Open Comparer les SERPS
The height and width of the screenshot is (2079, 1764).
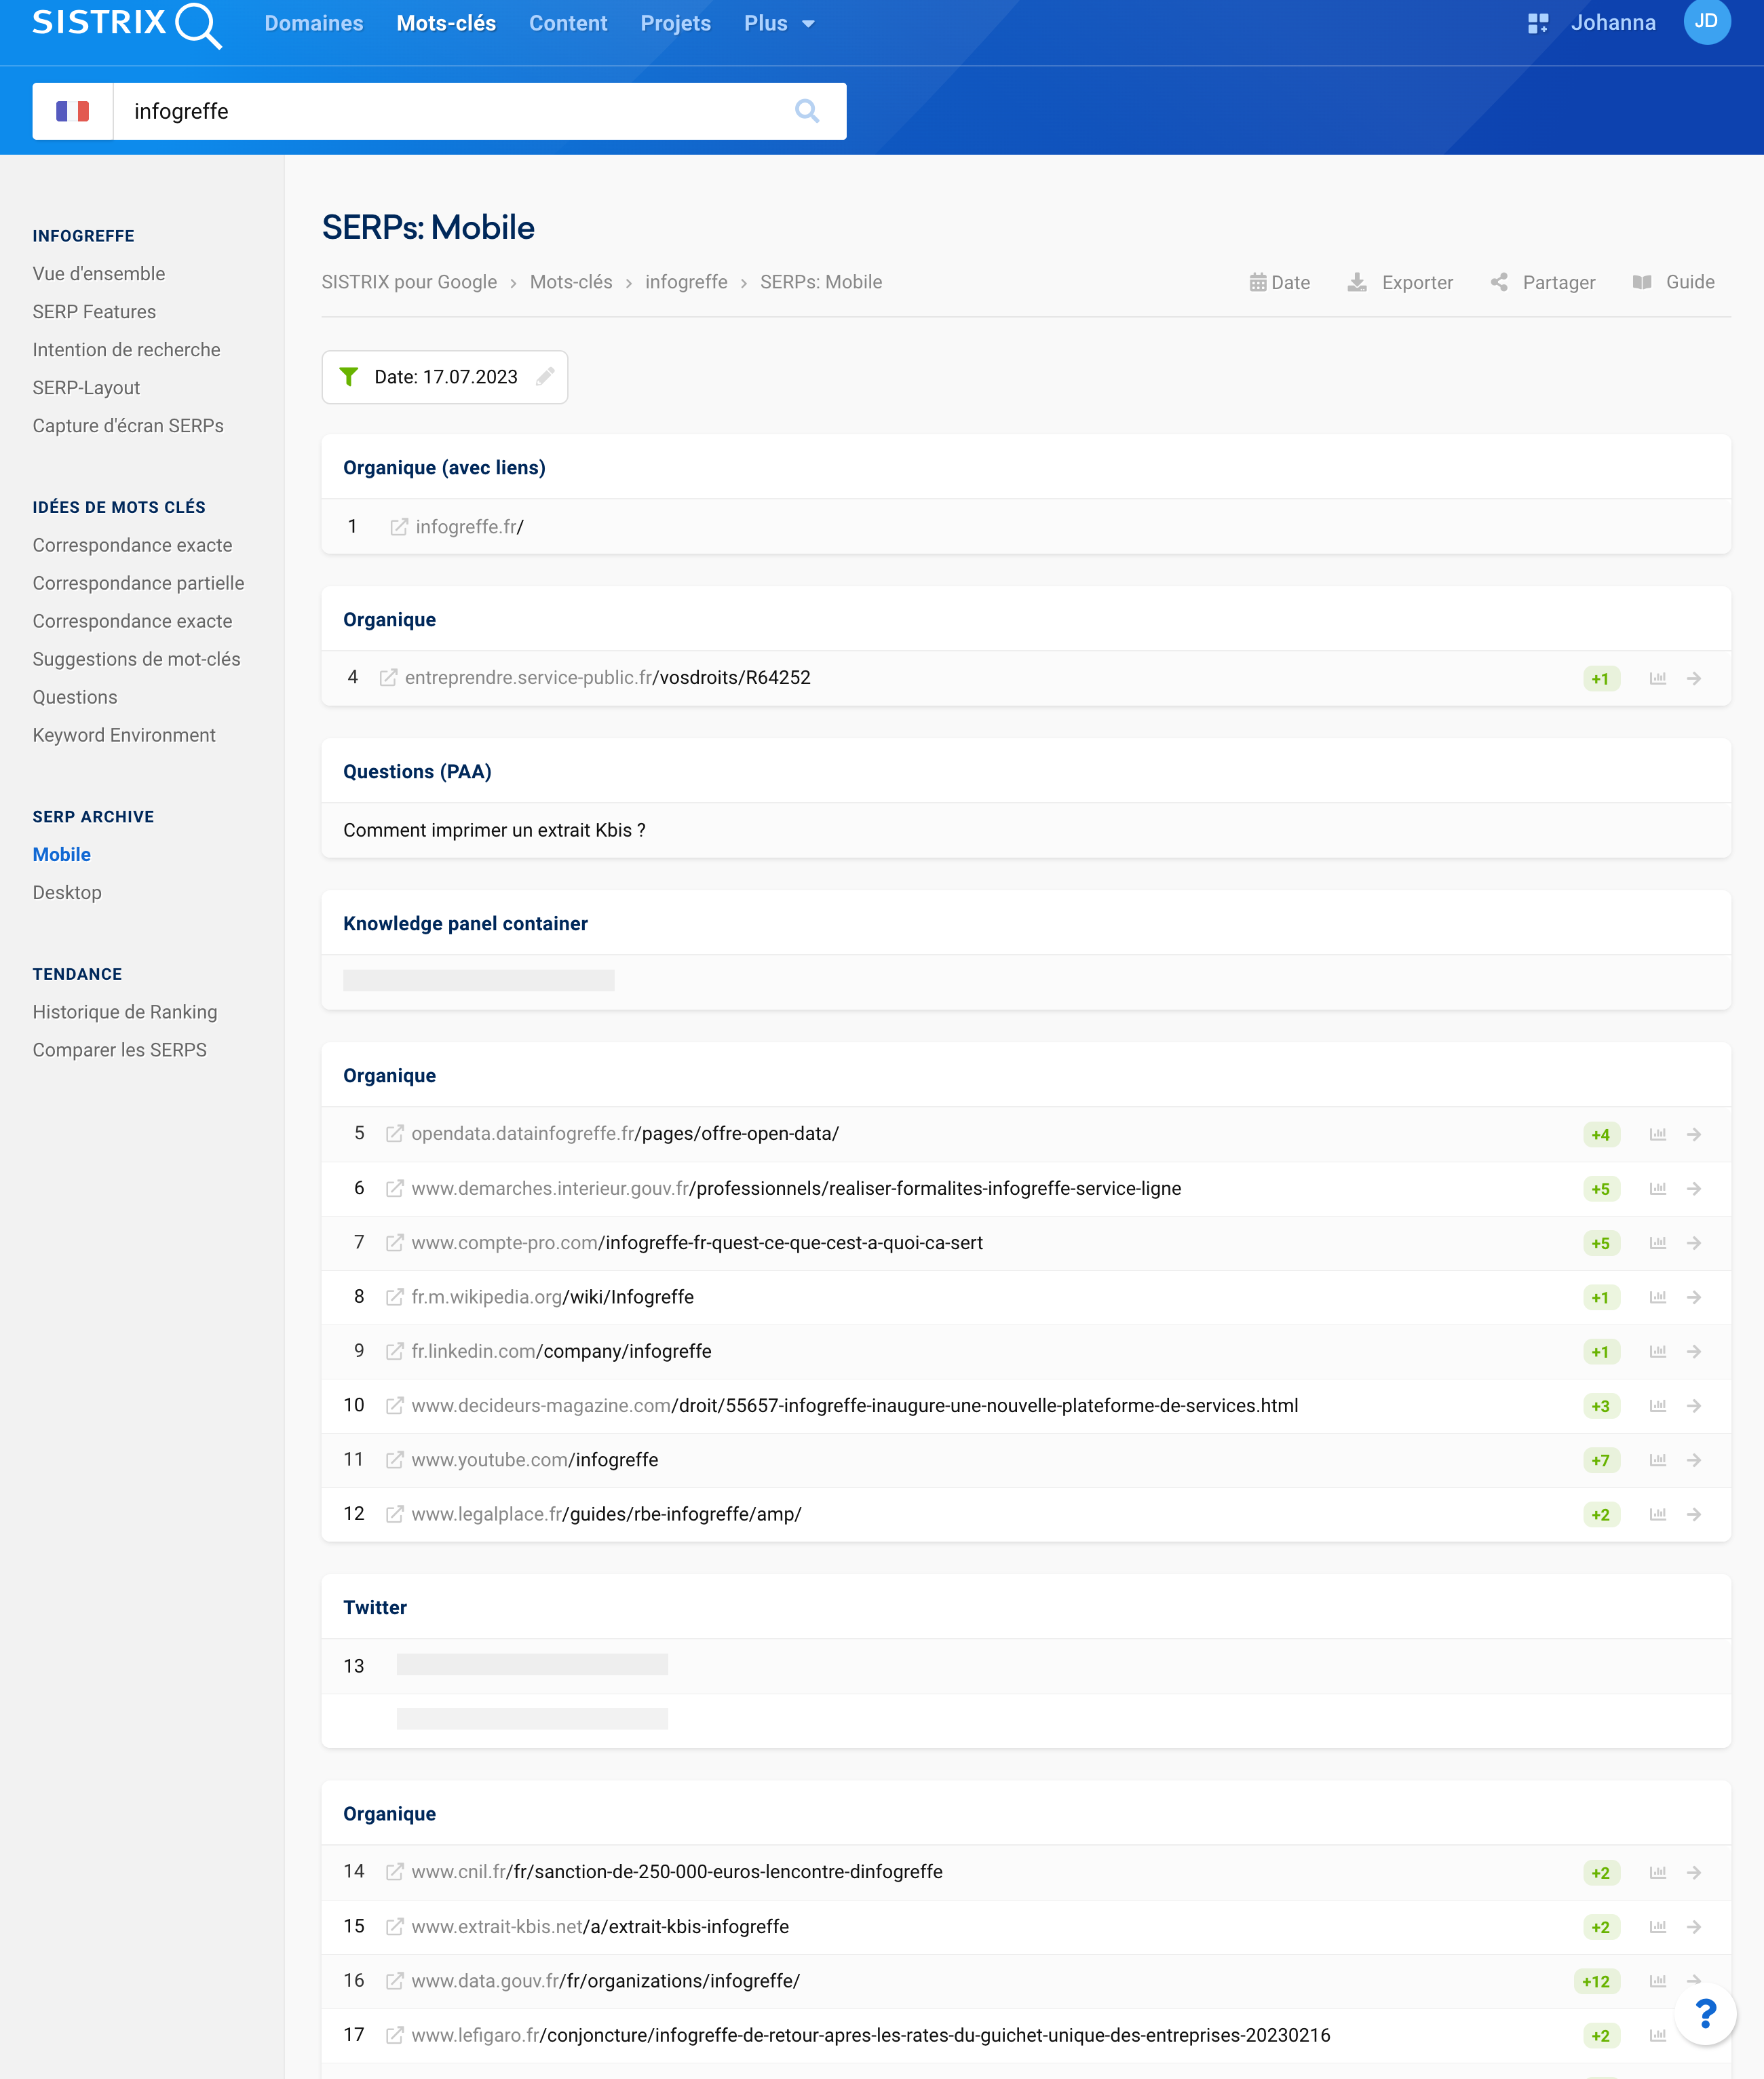pyautogui.click(x=120, y=1051)
